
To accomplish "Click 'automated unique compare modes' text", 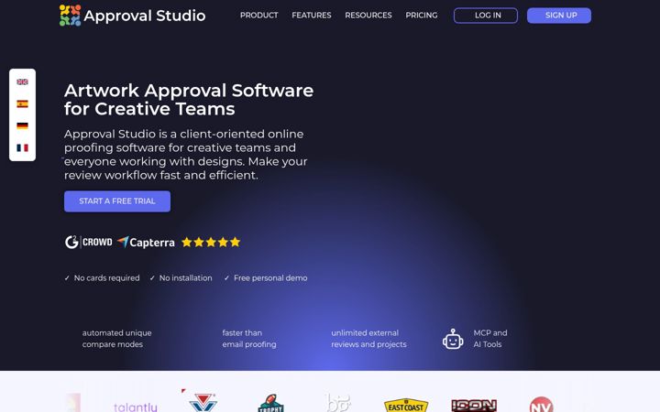I will click(x=117, y=339).
